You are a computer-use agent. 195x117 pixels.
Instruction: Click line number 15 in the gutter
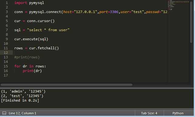[6, 66]
